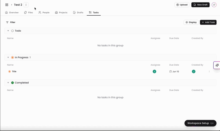
Task: Click the assignee avatar J on Title task
Action: (154, 71)
